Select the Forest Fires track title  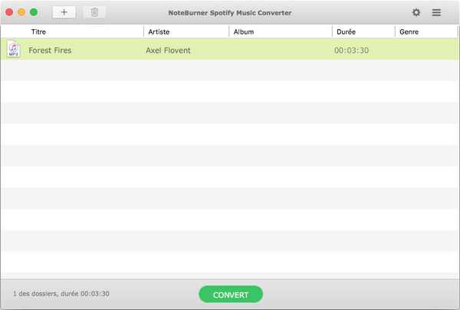50,51
